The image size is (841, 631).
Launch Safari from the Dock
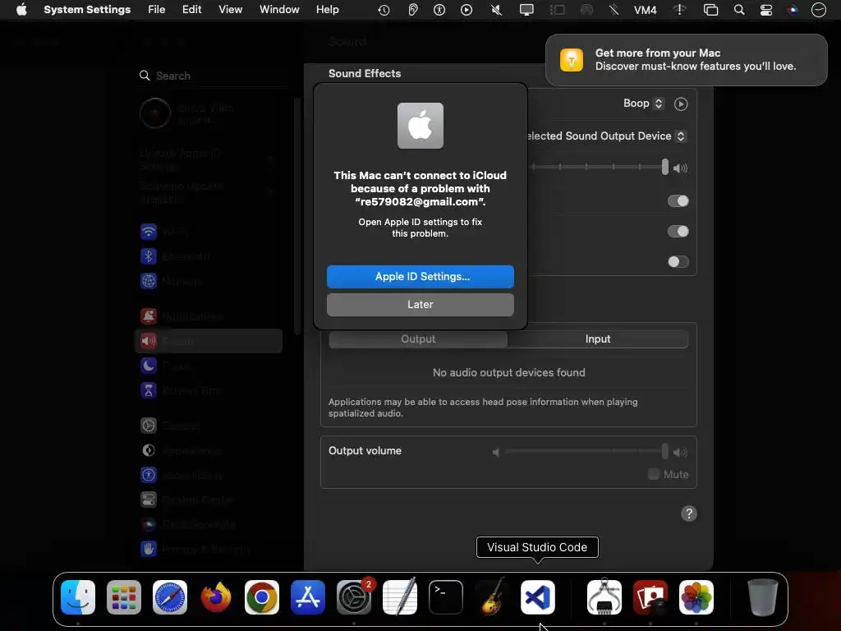coord(170,597)
